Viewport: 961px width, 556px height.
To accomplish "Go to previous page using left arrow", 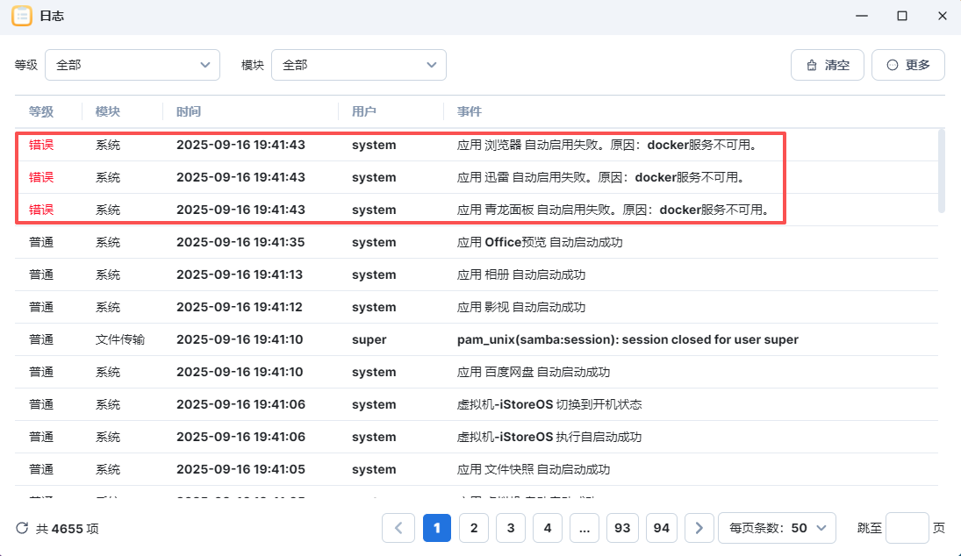I will [398, 528].
